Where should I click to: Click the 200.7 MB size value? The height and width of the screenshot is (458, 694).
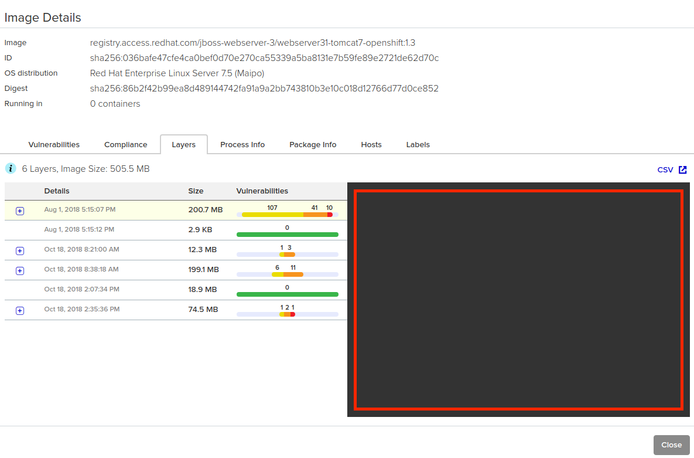click(x=206, y=210)
